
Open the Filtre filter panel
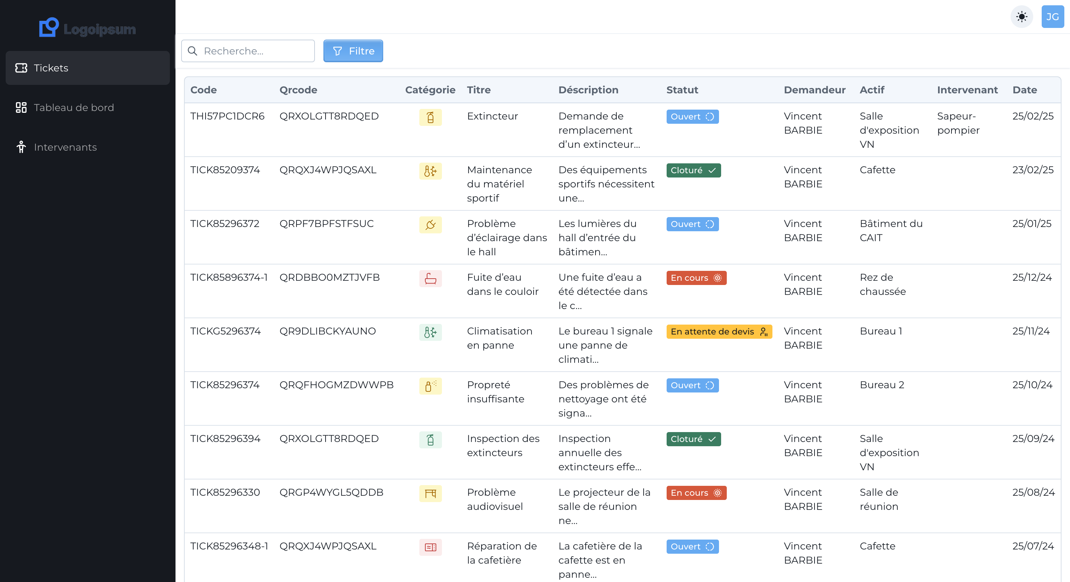point(353,51)
